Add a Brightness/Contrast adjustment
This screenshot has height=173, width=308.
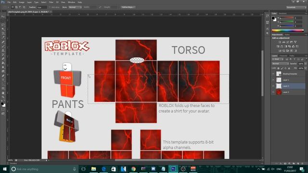(280, 42)
